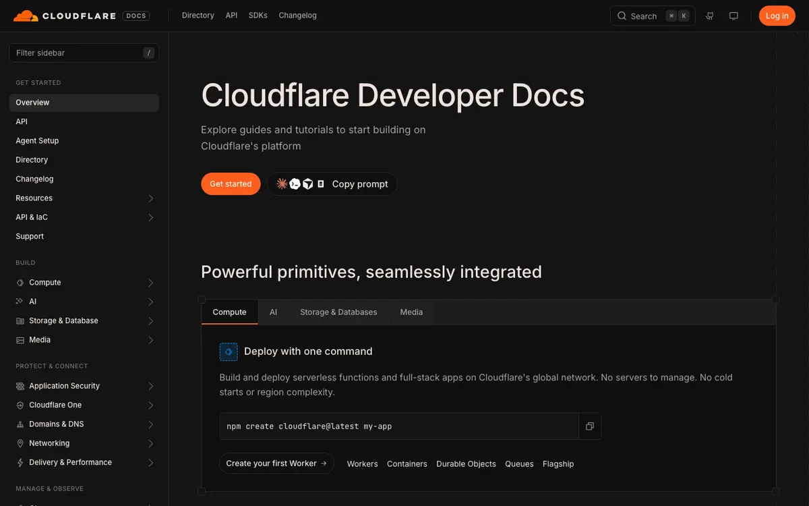
Task: Click the orange Get started button
Action: click(x=231, y=184)
